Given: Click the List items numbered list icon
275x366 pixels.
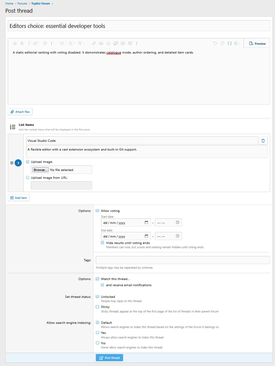Looking at the screenshot, I should click(13, 127).
